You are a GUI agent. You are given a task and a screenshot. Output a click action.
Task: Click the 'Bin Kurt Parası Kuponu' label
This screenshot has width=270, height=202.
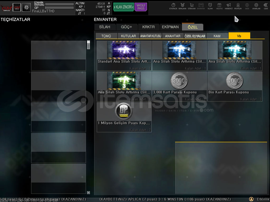229,92
